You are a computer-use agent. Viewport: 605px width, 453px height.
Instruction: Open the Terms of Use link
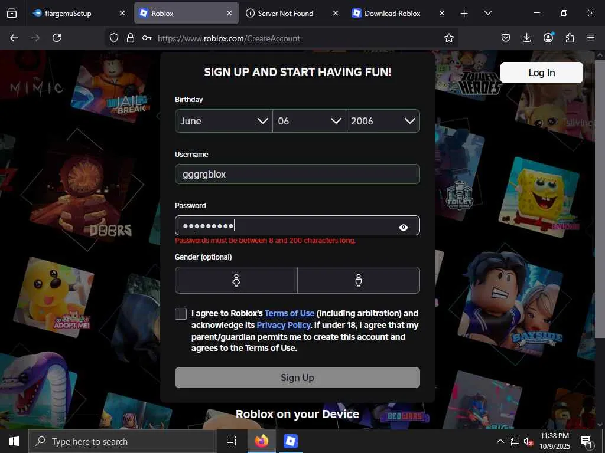(x=290, y=313)
